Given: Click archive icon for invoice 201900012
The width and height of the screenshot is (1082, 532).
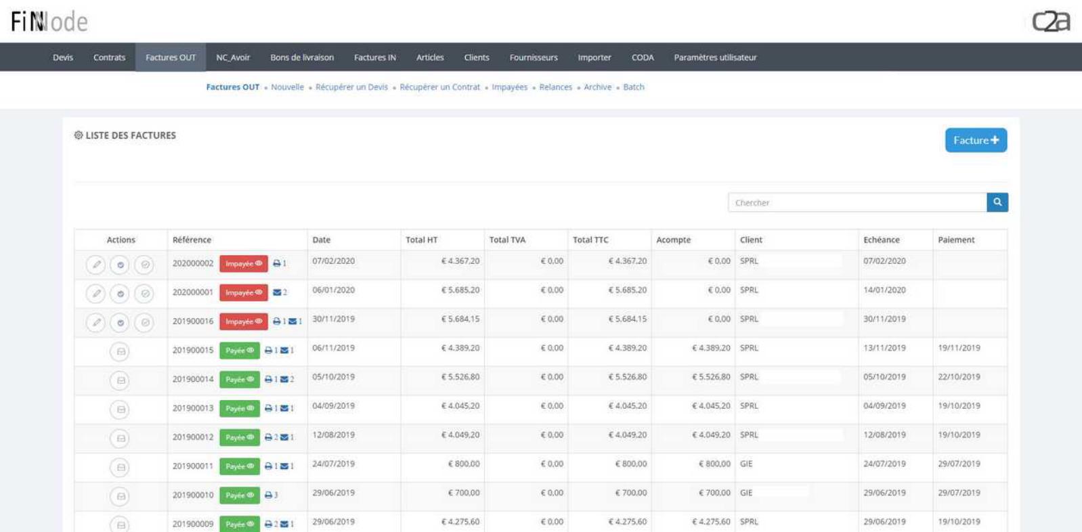Looking at the screenshot, I should click(x=120, y=439).
